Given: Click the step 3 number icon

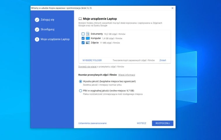Looking at the screenshot, I should point(37,39).
